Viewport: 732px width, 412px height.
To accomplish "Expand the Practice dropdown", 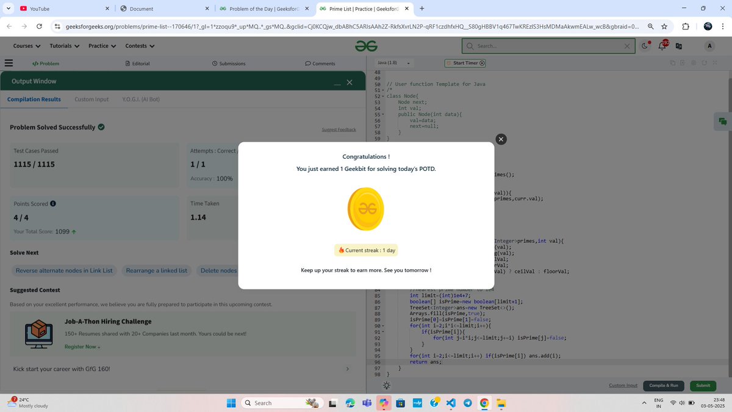I will 102,46.
